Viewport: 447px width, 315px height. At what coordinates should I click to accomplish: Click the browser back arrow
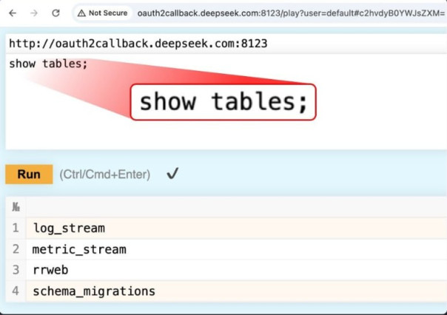click(13, 13)
